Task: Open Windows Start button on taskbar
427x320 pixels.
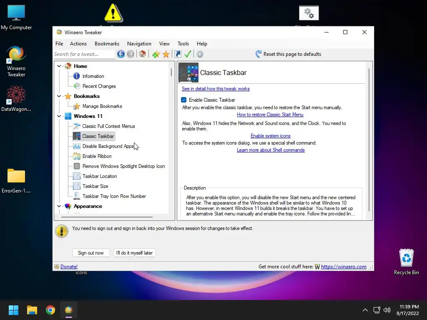Action: coord(13,310)
